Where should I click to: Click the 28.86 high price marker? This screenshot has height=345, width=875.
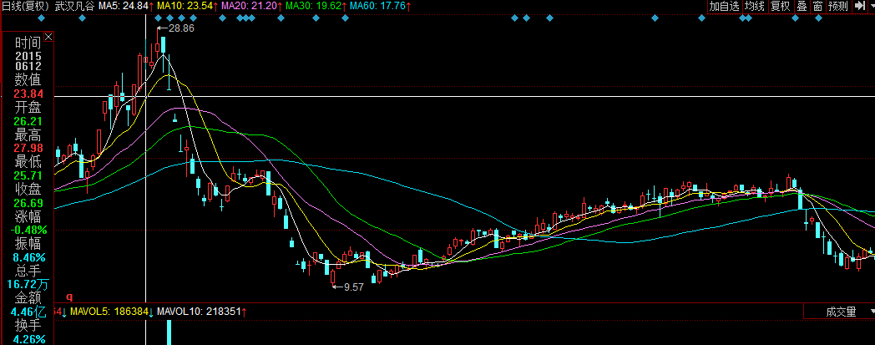click(180, 28)
